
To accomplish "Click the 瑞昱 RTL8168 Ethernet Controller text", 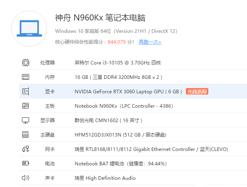I will pyautogui.click(x=151, y=149).
